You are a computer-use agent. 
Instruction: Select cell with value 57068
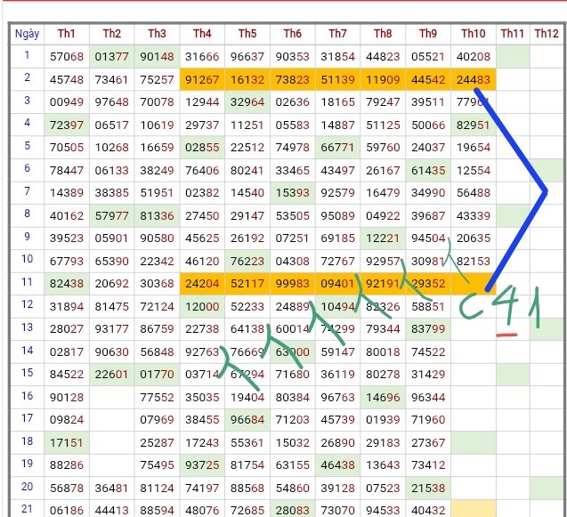click(x=67, y=57)
